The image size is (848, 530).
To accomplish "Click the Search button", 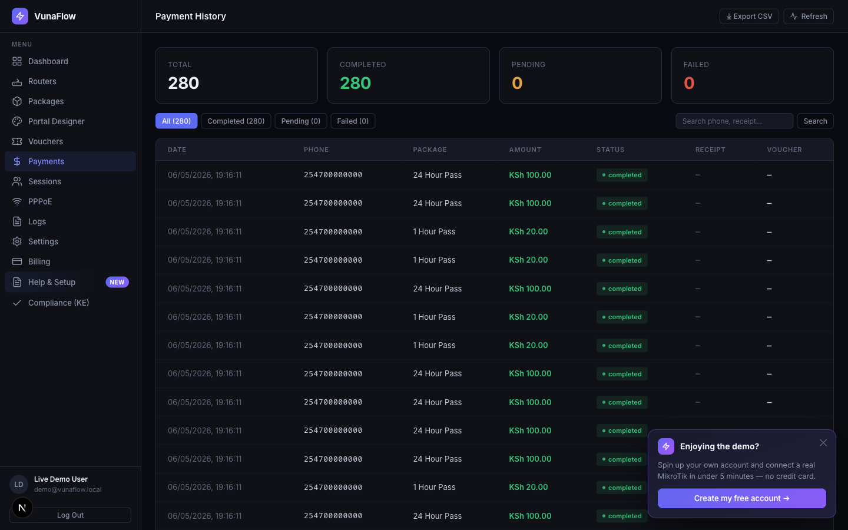I will [816, 121].
